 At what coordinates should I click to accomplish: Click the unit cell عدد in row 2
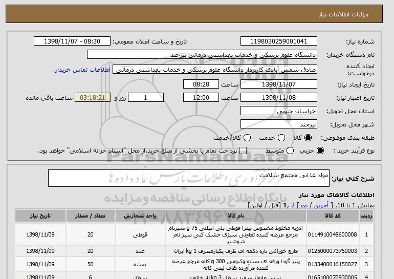point(140,251)
